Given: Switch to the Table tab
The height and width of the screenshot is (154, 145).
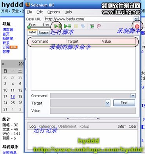Looking at the screenshot, I should click(x=32, y=32).
